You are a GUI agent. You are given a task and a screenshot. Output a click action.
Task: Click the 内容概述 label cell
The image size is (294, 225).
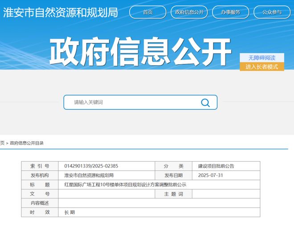40,203
